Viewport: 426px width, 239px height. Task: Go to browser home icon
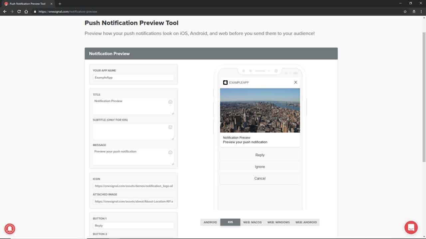tap(26, 11)
